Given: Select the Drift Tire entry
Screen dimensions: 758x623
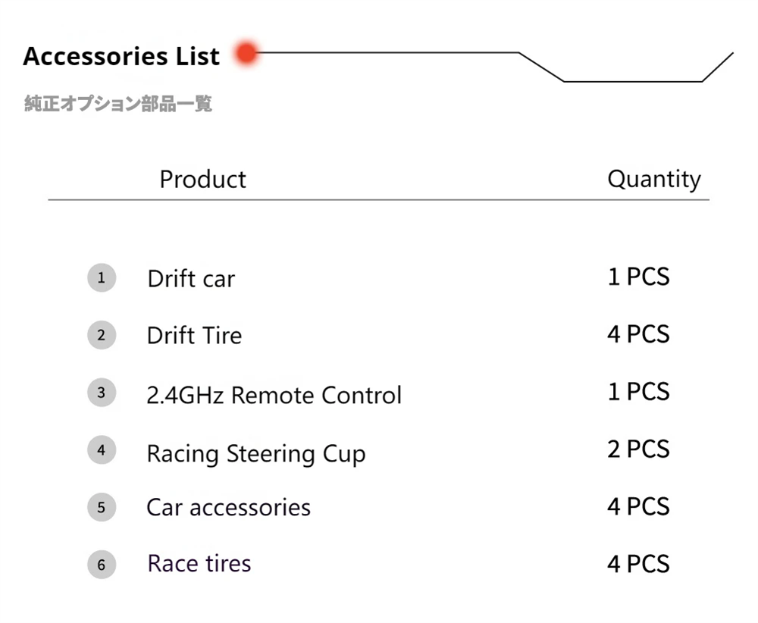Looking at the screenshot, I should 194,336.
